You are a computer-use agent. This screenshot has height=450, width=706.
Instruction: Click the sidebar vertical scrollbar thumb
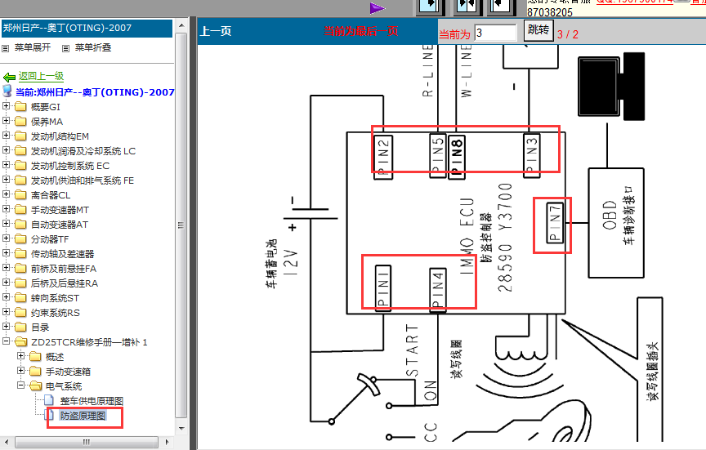tap(181, 225)
